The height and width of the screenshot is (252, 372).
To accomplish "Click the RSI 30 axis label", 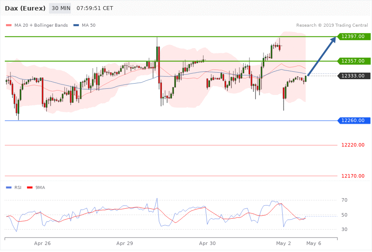I will tap(344, 229).
